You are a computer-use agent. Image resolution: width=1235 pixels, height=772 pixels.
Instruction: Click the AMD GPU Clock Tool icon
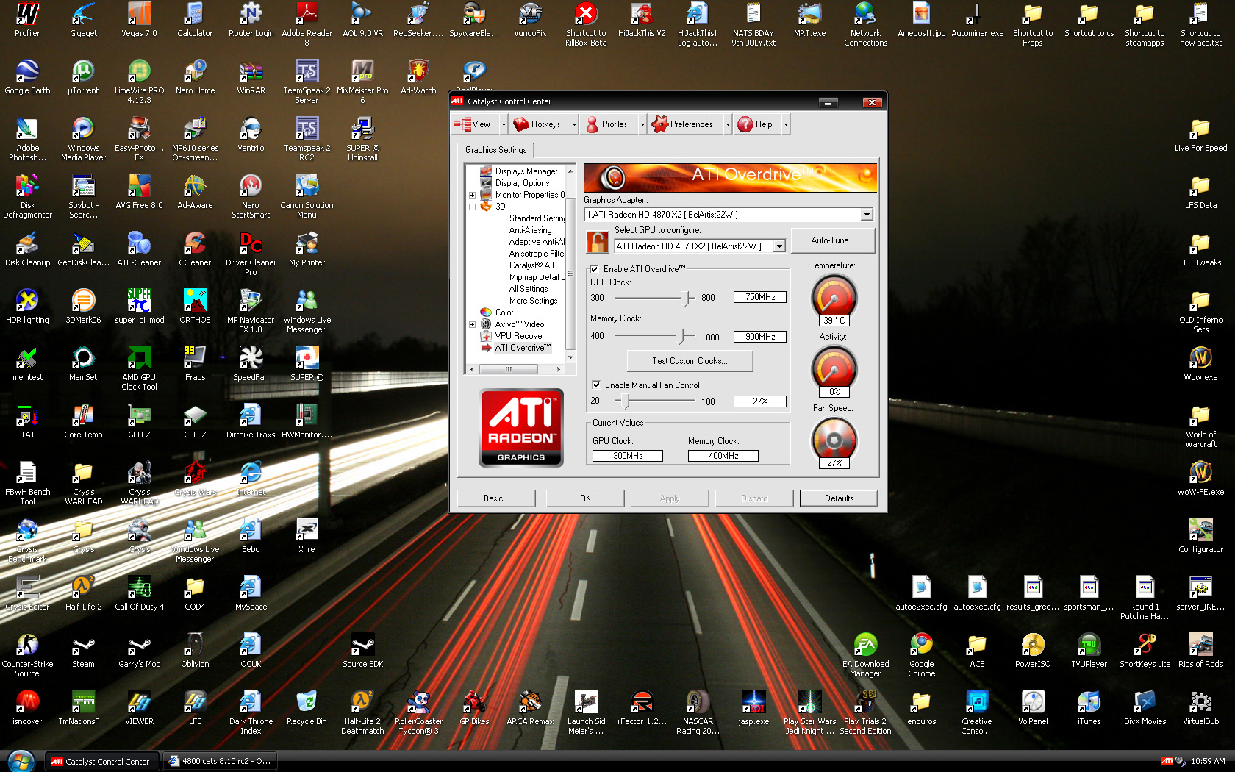coord(139,369)
